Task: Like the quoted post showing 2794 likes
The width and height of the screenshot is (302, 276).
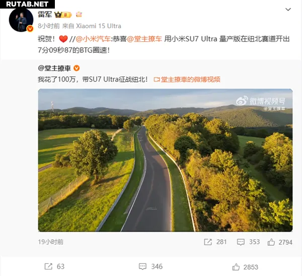Action: [280, 242]
